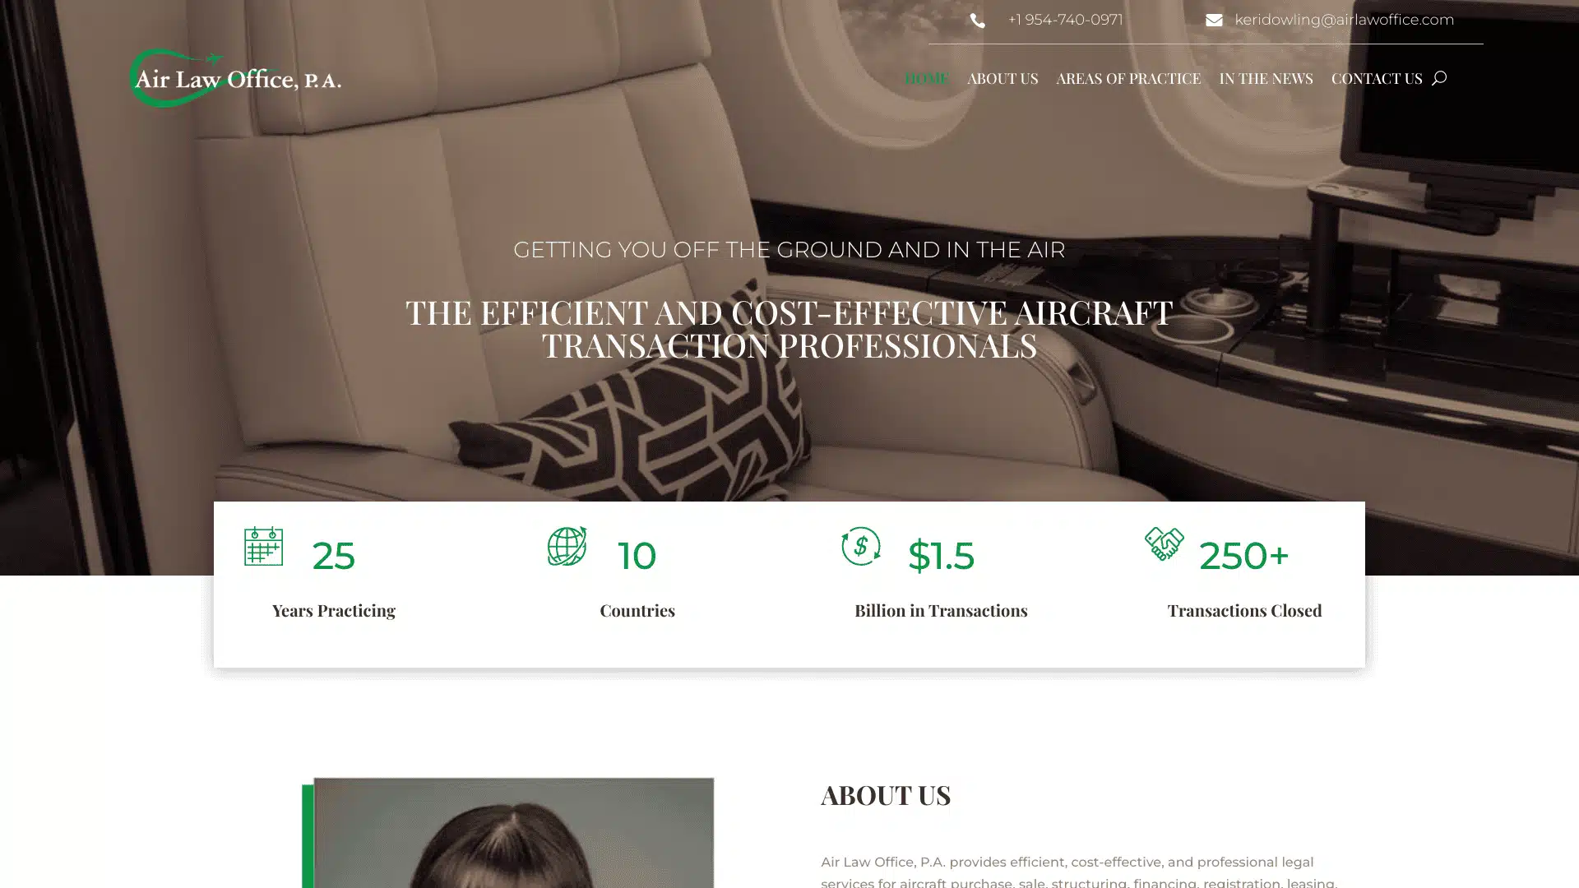The image size is (1579, 888).
Task: Click the Transactions Closed label
Action: pyautogui.click(x=1244, y=611)
